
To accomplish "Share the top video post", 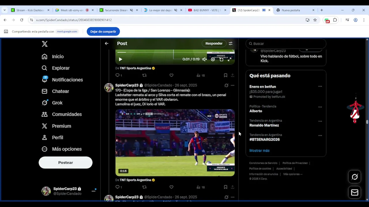I will point(232,75).
